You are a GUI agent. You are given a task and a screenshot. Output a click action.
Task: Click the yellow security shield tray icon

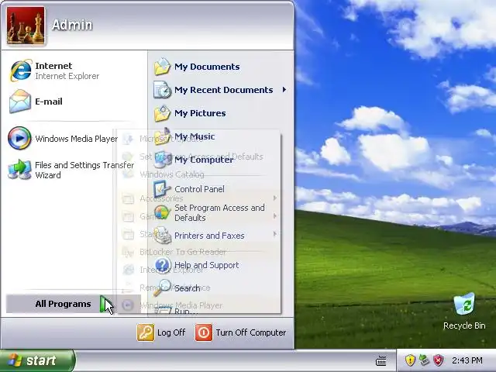coord(410,360)
